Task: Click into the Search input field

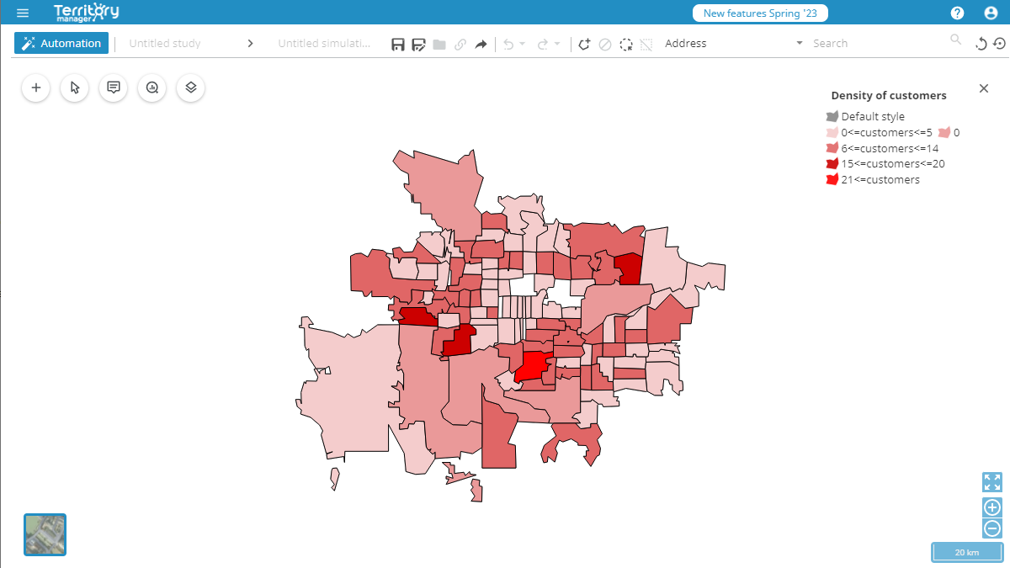Action: pos(875,44)
